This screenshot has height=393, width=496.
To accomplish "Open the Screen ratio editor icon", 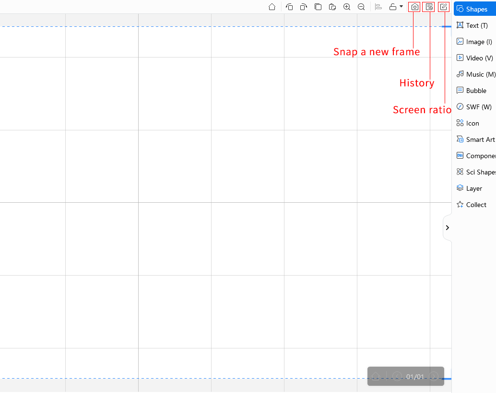I will pos(443,7).
